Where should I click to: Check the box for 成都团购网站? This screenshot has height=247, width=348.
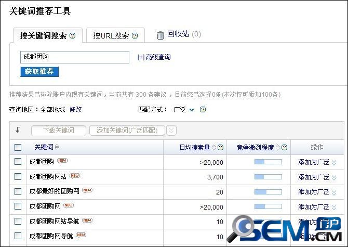pyautogui.click(x=18, y=177)
